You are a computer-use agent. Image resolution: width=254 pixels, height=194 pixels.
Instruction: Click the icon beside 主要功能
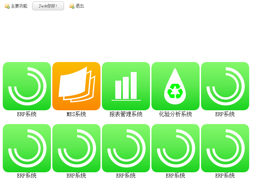click(x=7, y=6)
